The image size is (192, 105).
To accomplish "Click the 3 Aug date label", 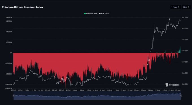I will coord(82,90).
